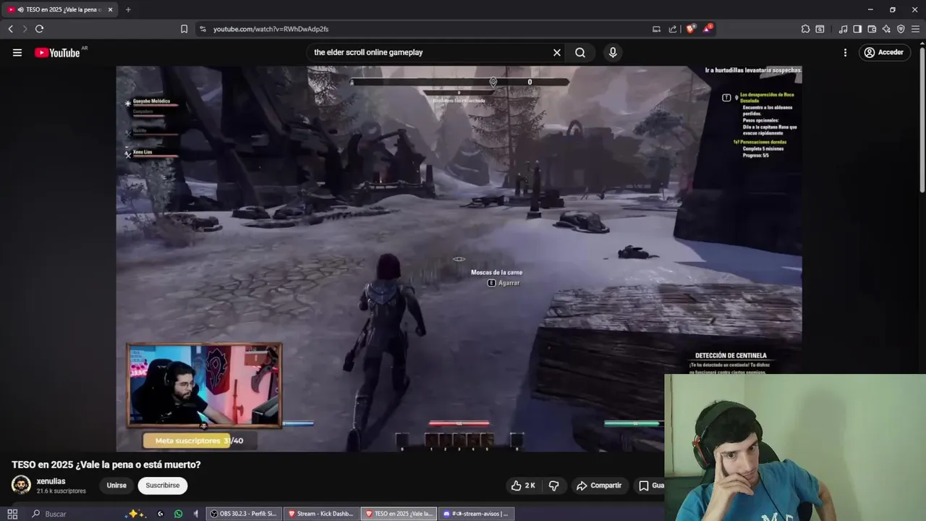926x521 pixels.
Task: Open YouTube settings three-dot menu
Action: click(845, 52)
